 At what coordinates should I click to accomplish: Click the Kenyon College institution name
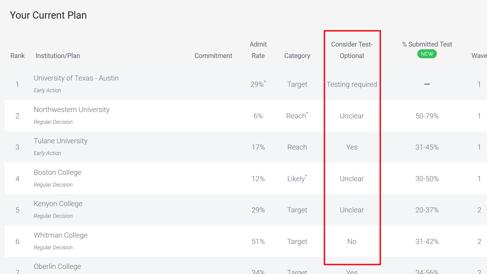58,204
